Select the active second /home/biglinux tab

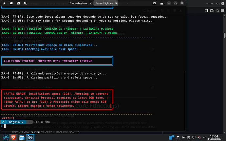pyautogui.click(x=104, y=3)
